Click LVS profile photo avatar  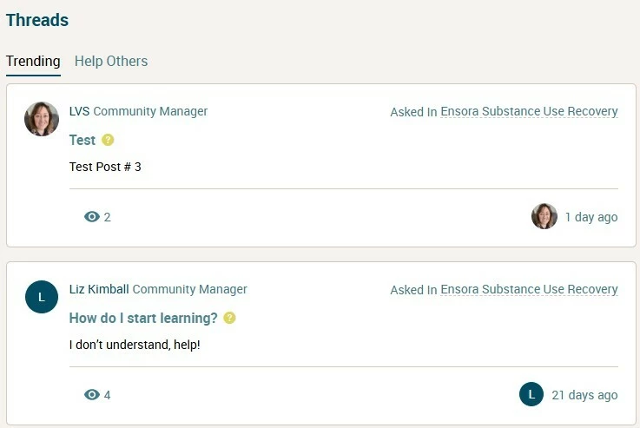[x=42, y=119]
